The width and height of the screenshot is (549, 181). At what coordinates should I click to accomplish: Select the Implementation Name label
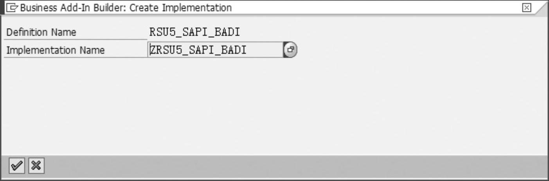coord(56,50)
